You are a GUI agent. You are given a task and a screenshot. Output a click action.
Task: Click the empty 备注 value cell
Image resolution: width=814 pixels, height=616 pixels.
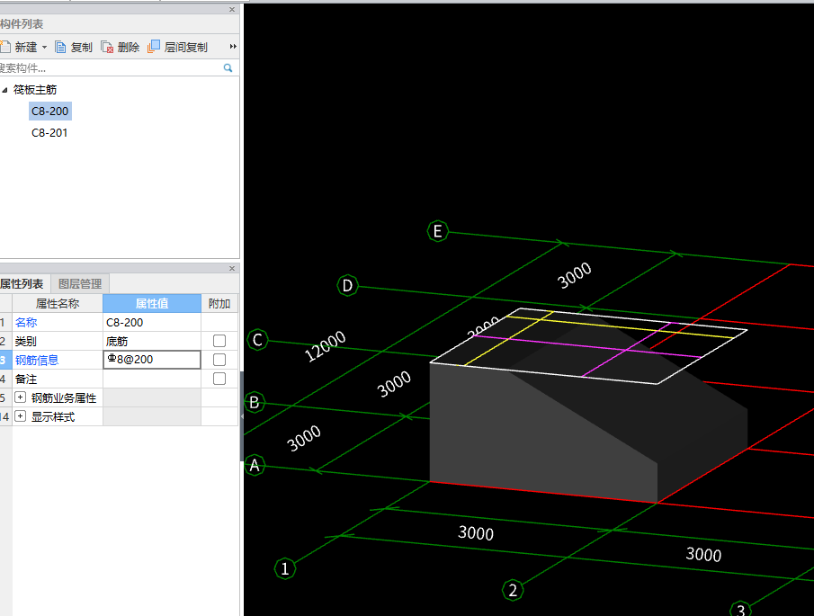tap(152, 379)
